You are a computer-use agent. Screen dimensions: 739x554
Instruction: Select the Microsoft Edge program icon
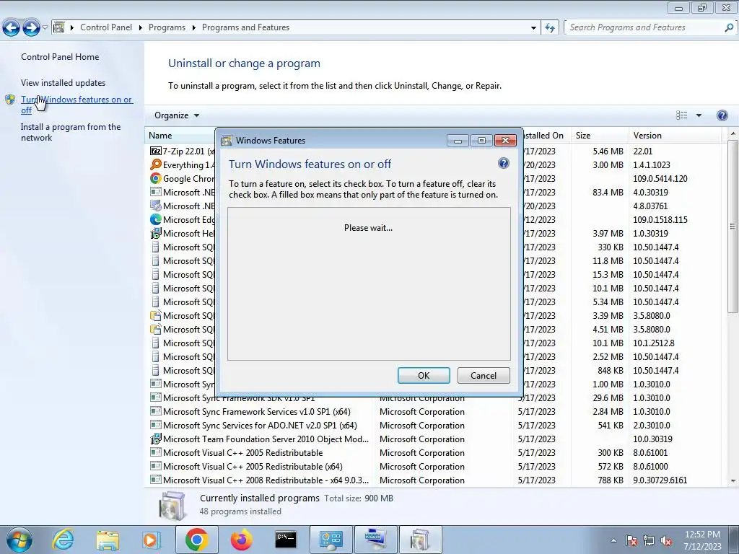coord(156,219)
